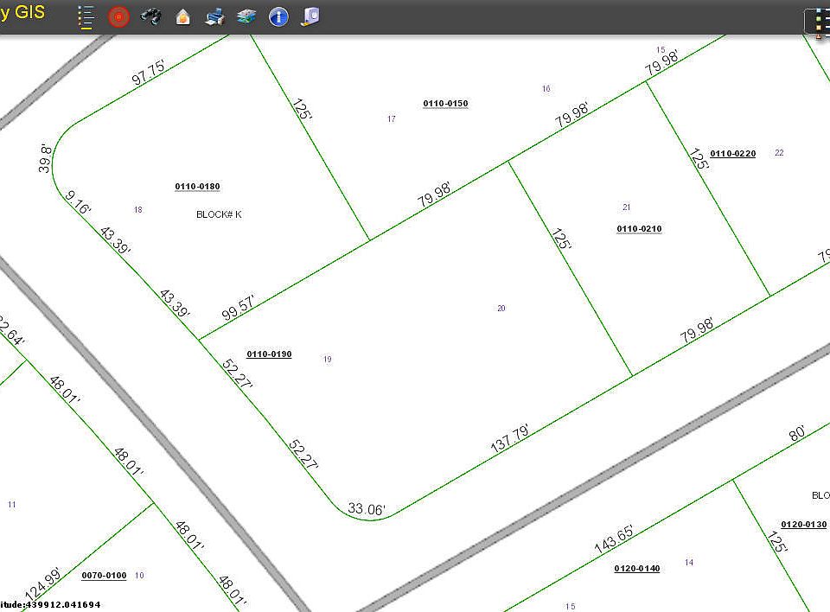This screenshot has width=830, height=612.
Task: Open parcel 0120-0130
Action: click(804, 525)
